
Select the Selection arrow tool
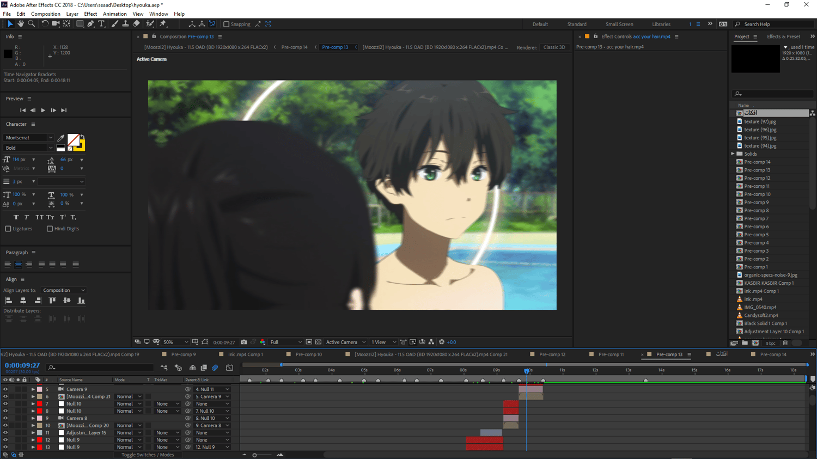10,24
